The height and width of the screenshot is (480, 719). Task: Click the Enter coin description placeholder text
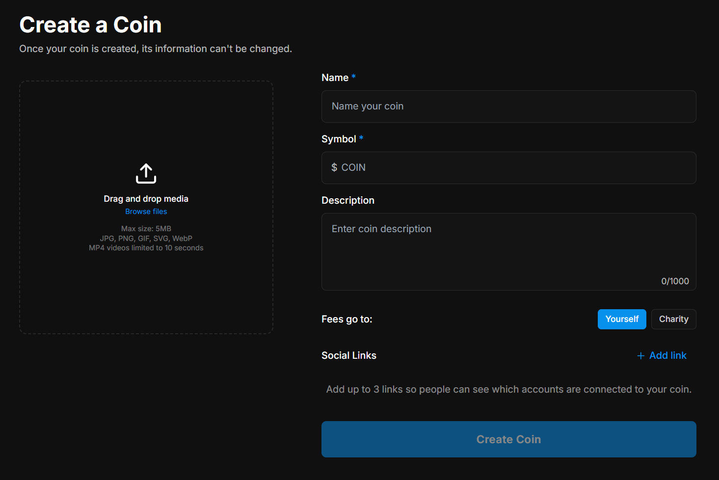click(x=381, y=229)
